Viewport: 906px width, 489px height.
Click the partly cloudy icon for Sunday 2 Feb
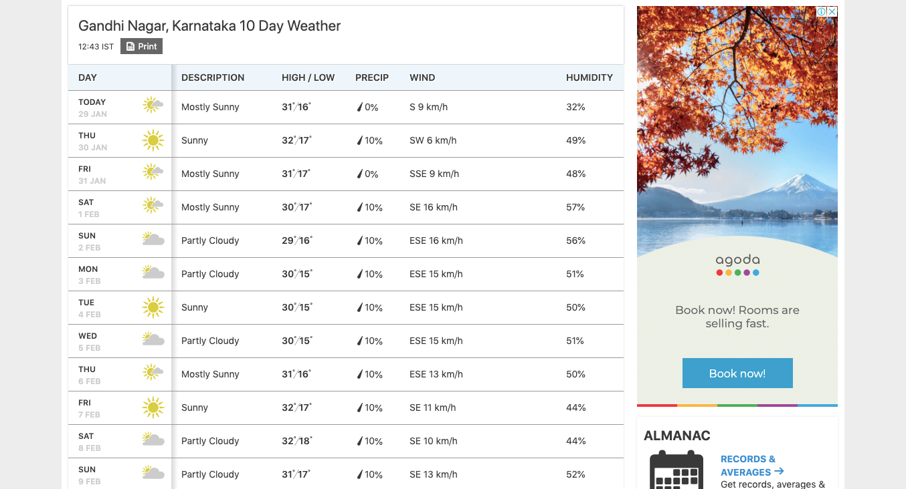153,238
